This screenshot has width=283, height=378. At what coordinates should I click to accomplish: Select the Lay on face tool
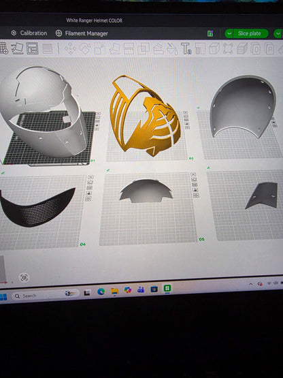coord(115,48)
